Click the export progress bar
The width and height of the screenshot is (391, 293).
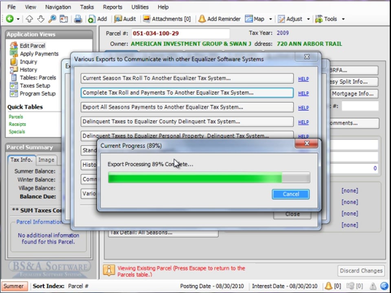point(209,178)
